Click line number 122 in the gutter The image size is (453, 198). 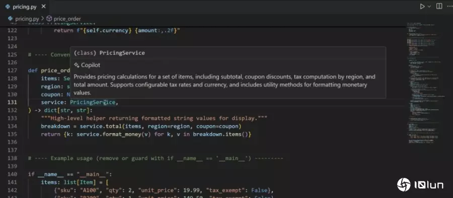pyautogui.click(x=13, y=30)
